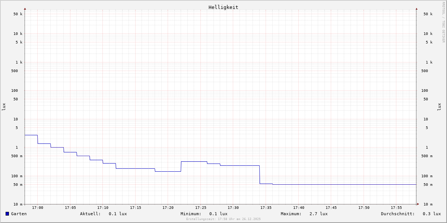Click the right axis 10 k label
Image resolution: width=447 pixels, height=223 pixels.
coord(428,34)
